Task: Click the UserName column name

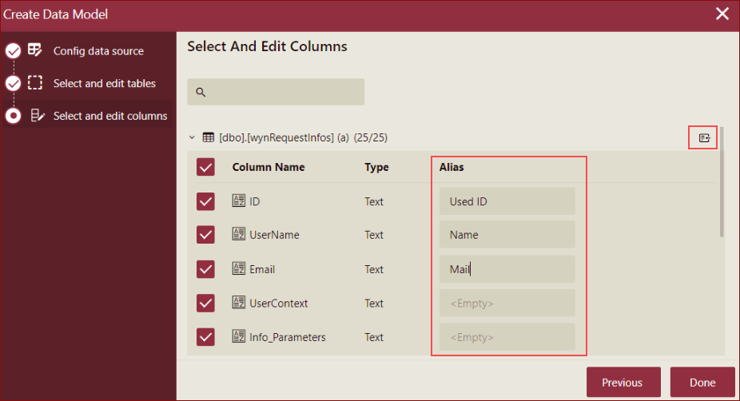Action: [x=274, y=235]
